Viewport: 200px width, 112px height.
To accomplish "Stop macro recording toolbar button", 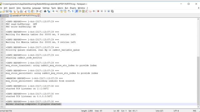I will coord(102,11).
